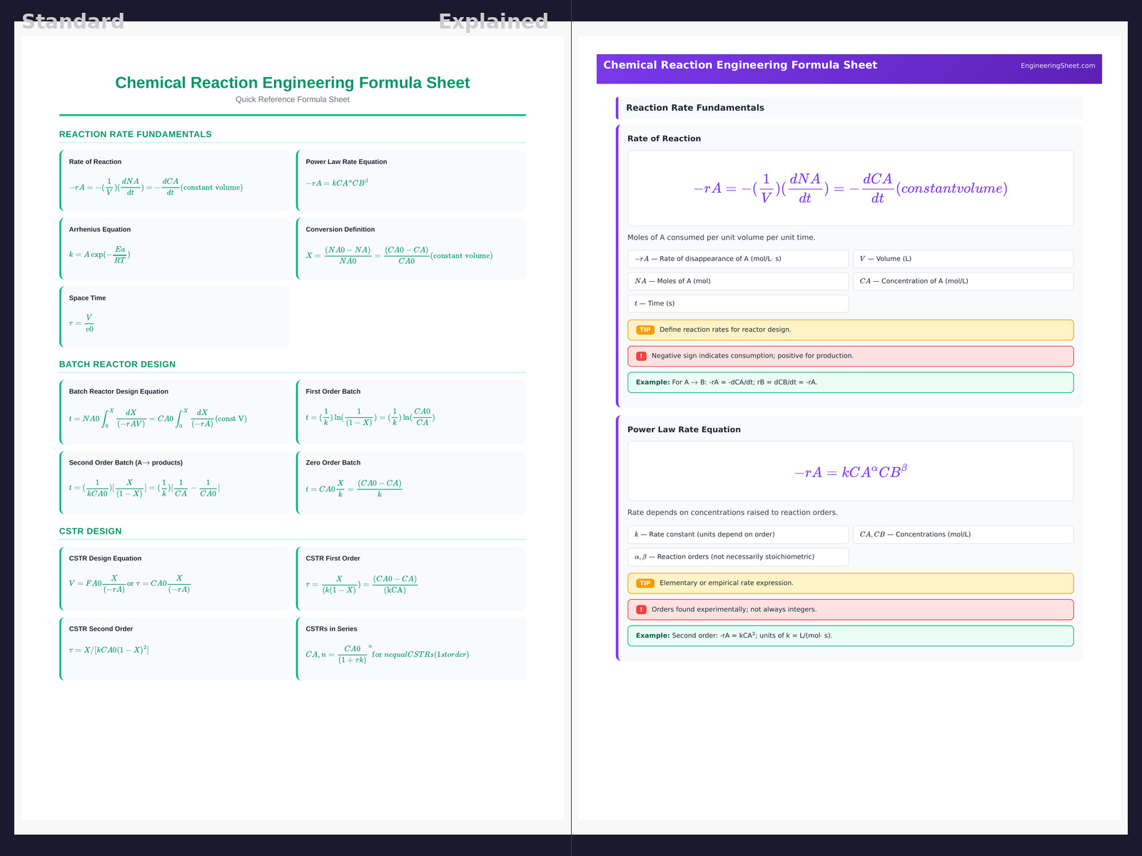
Task: Open the EngineeringSheet.com link
Action: click(1057, 66)
